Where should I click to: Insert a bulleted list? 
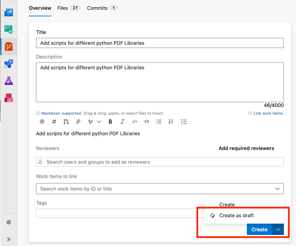pyautogui.click(x=159, y=122)
